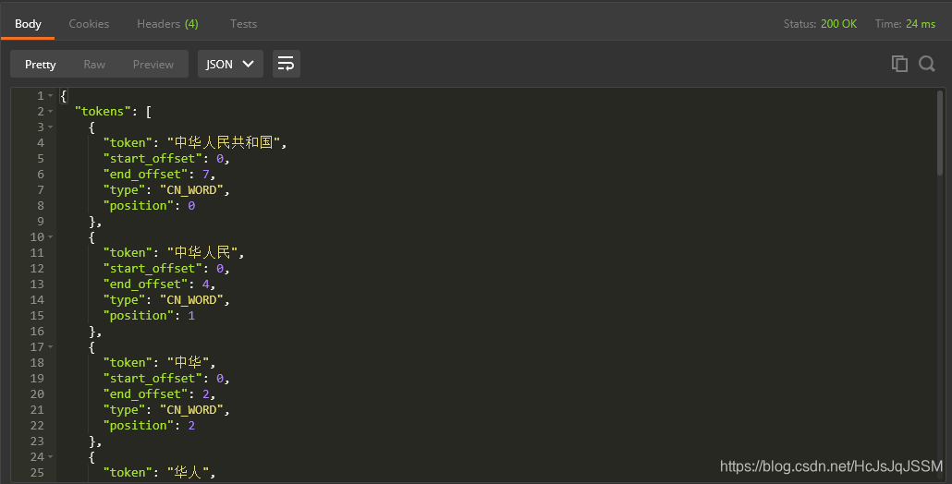Click position value 0 on line 8
The image size is (952, 484).
191,206
